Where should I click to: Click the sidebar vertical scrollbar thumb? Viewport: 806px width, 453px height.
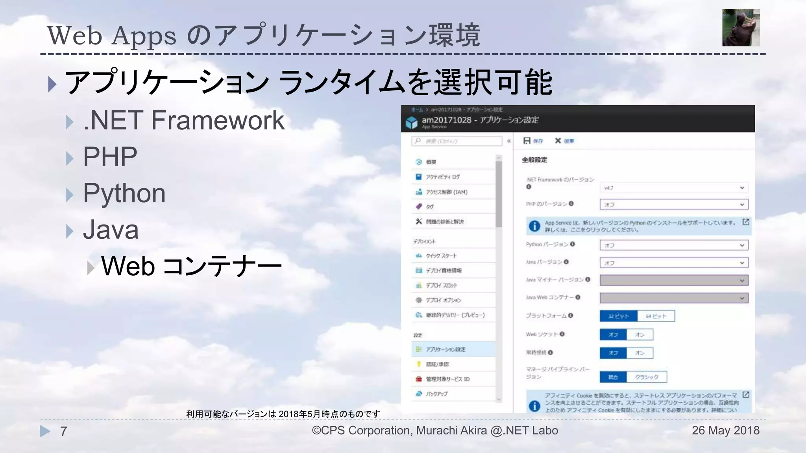pos(499,194)
